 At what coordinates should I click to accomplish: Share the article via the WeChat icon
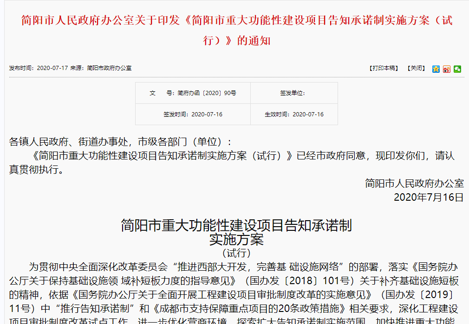pos(457,69)
